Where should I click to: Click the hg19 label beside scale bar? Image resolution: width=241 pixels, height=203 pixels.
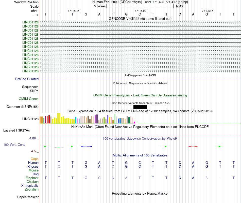point(180,6)
